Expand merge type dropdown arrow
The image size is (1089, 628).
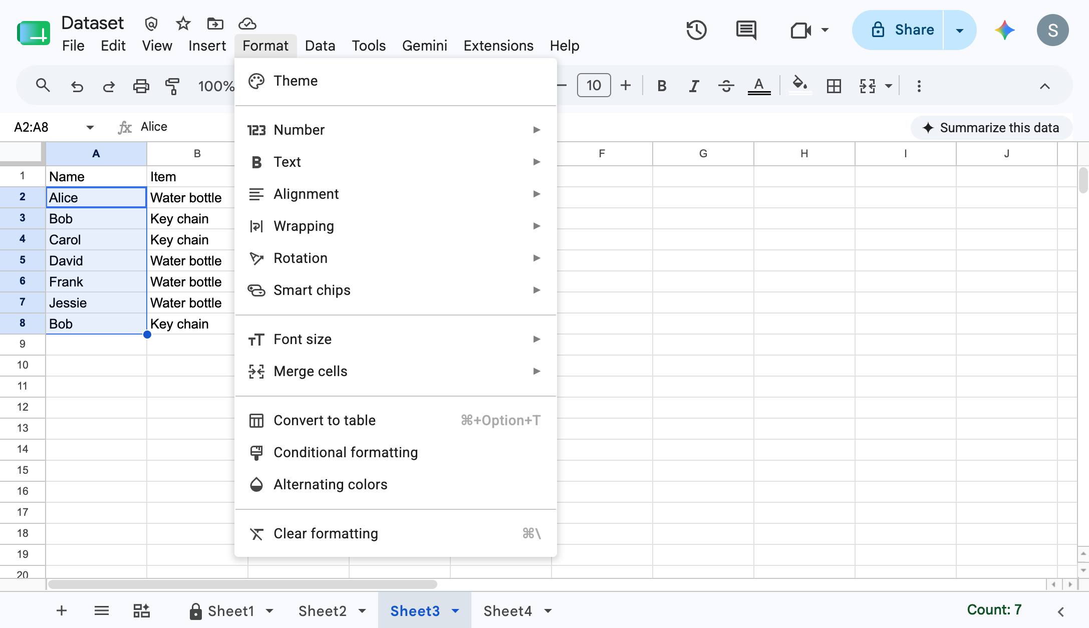coord(889,86)
